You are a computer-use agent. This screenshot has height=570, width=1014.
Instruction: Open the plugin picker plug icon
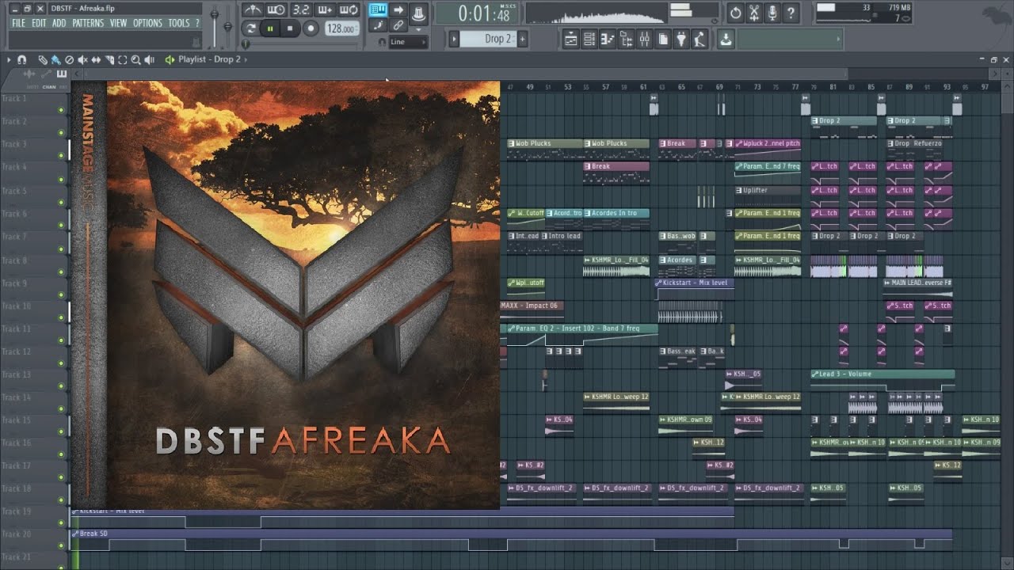coord(681,39)
